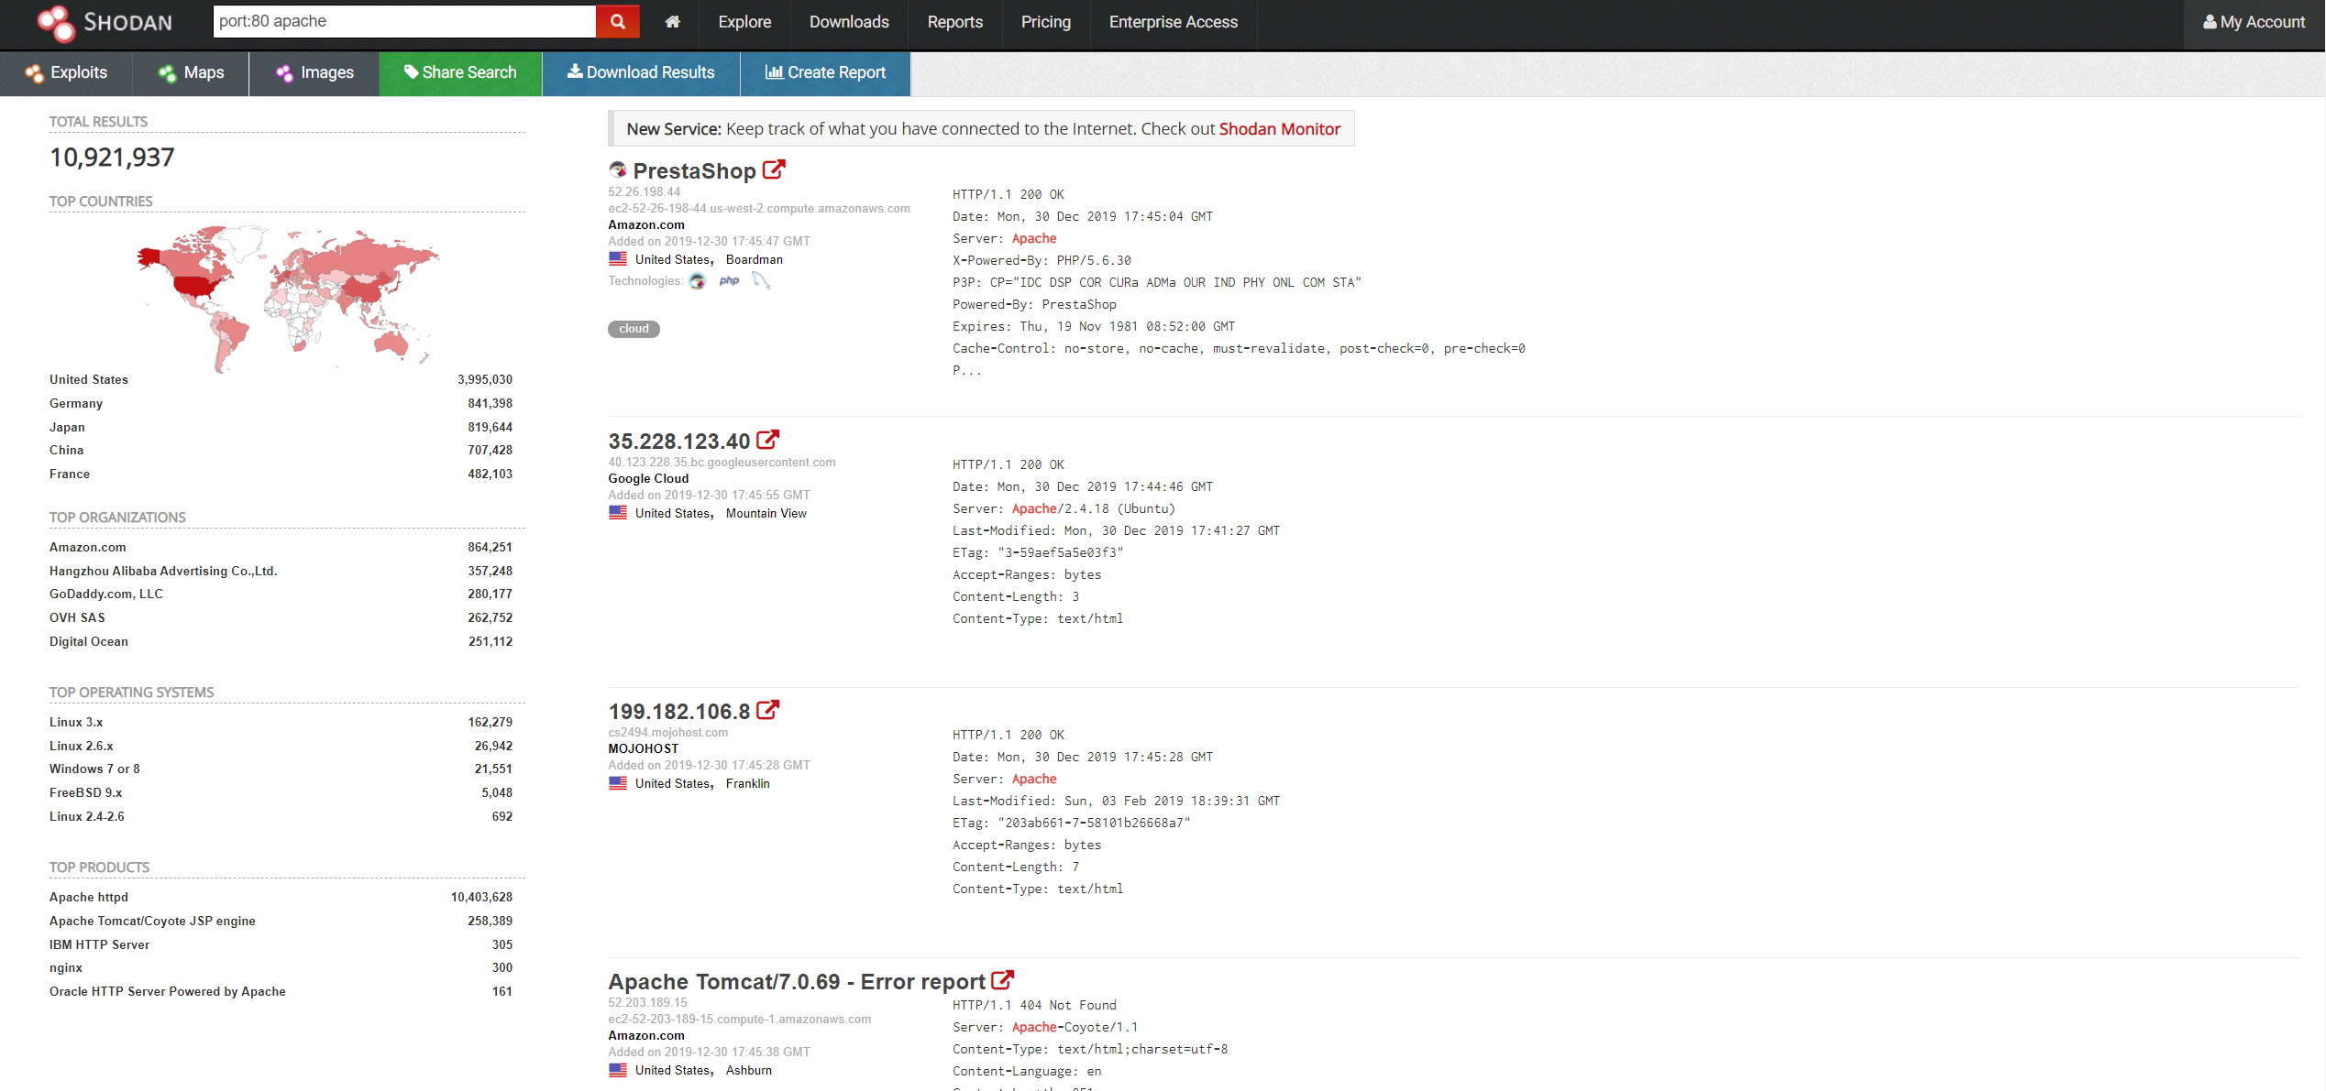Click the PrestaShop favicon next to title

tap(618, 169)
